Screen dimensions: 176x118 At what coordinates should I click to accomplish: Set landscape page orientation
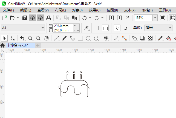(105, 28)
